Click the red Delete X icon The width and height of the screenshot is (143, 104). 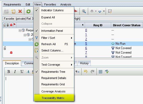click(20, 12)
